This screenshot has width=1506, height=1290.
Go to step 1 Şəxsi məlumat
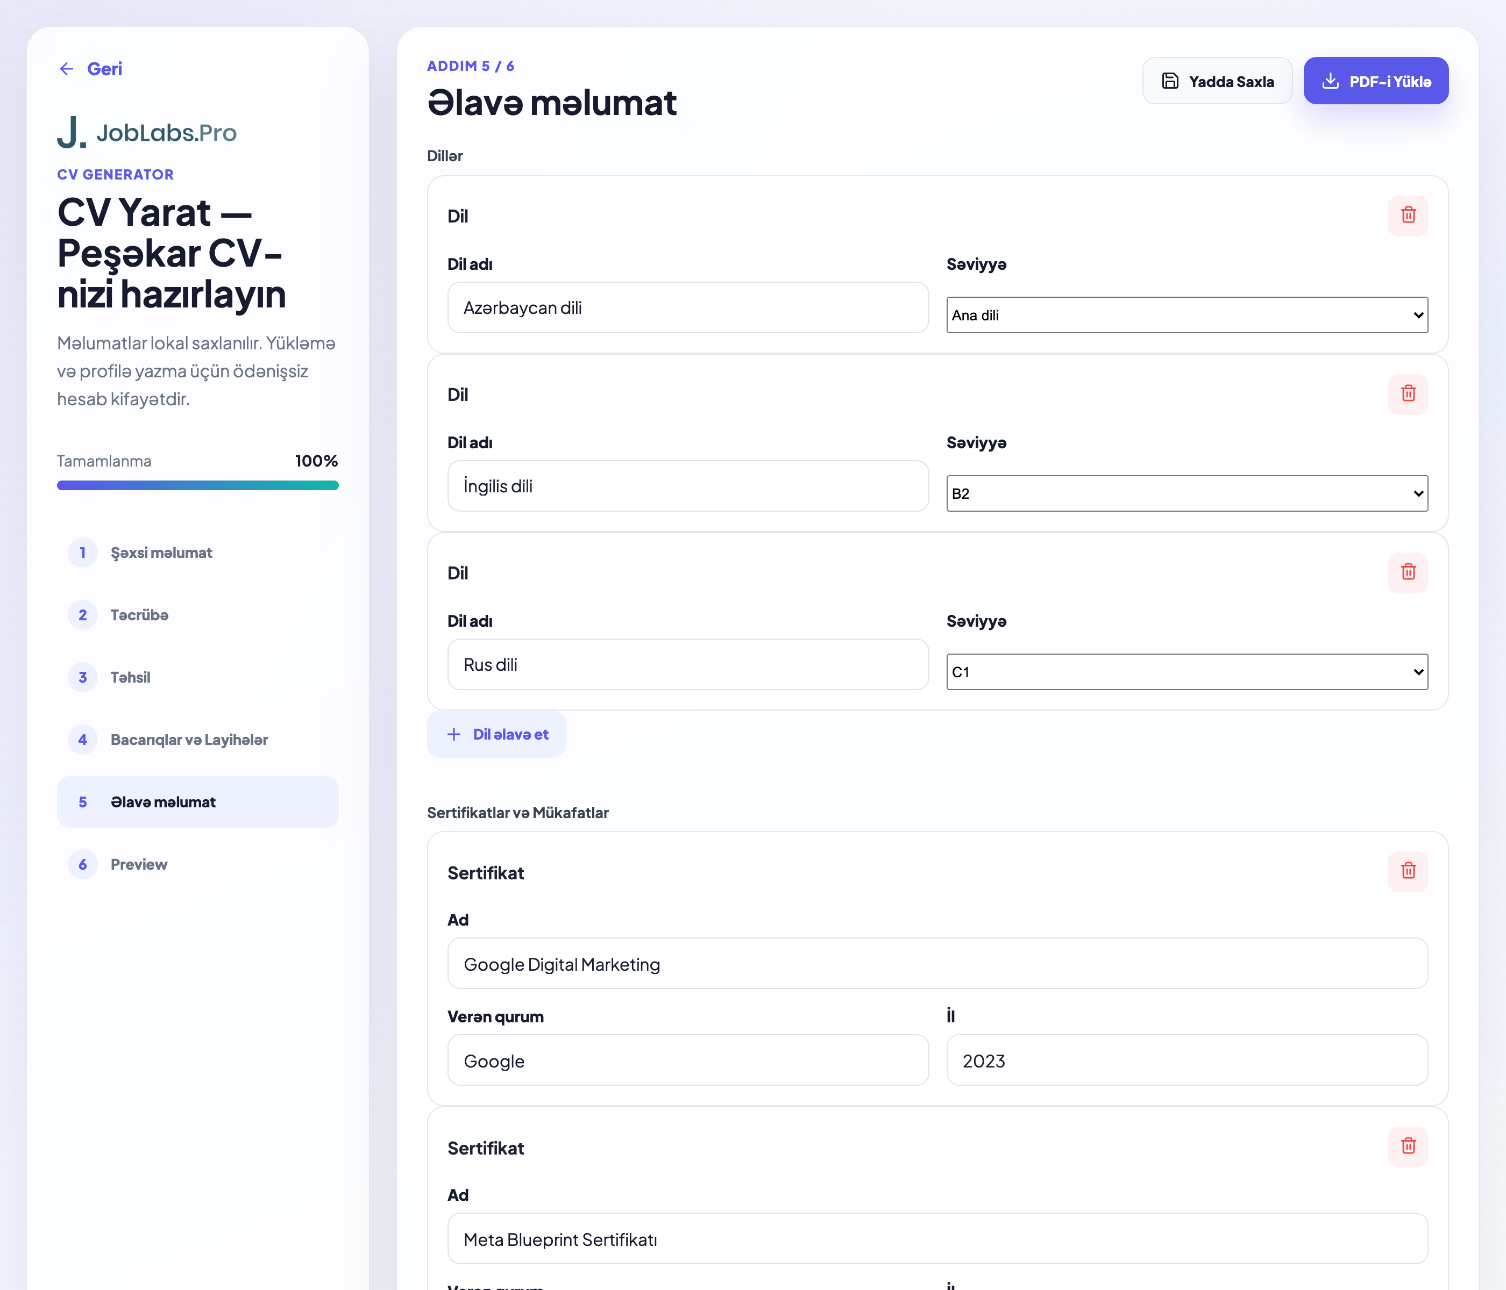pos(198,553)
